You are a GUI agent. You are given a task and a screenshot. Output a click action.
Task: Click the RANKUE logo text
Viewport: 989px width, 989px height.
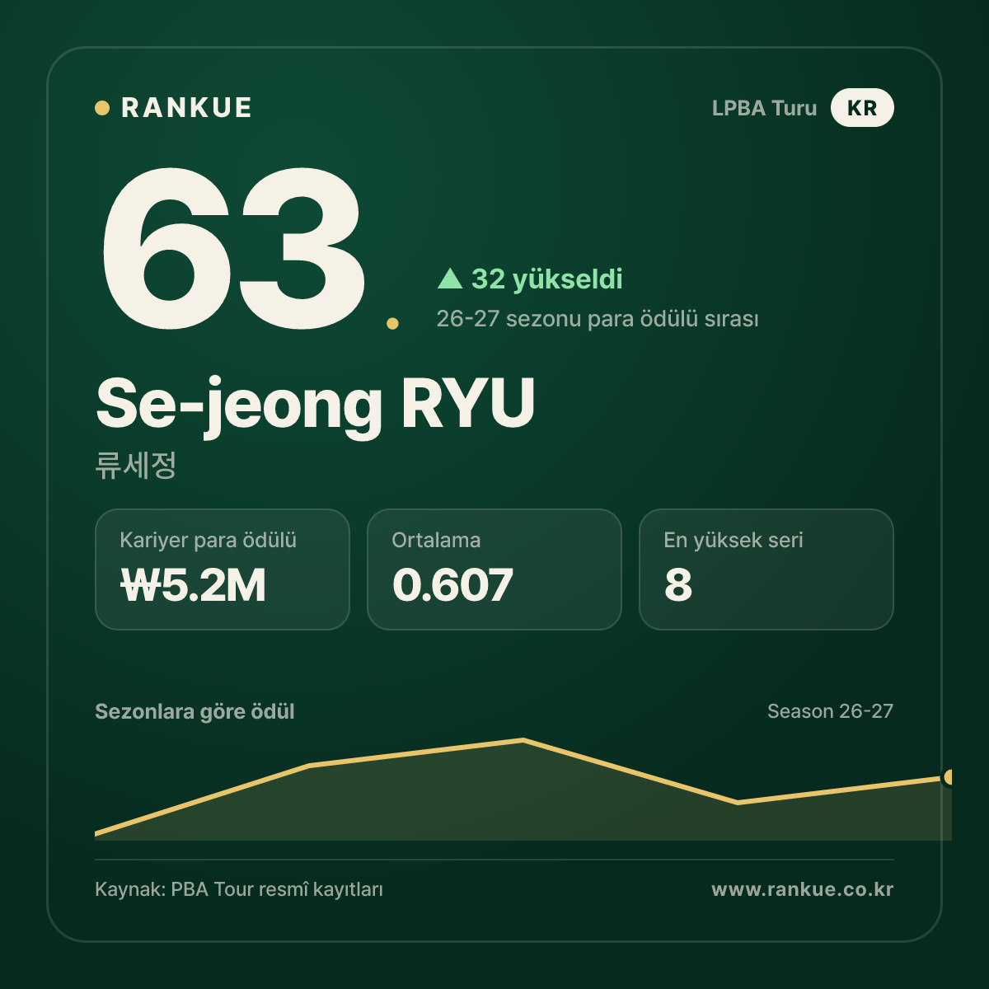tap(186, 108)
